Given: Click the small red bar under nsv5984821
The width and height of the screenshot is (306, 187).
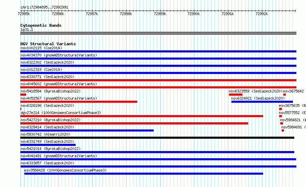Looking at the screenshot, I should pos(281,123).
